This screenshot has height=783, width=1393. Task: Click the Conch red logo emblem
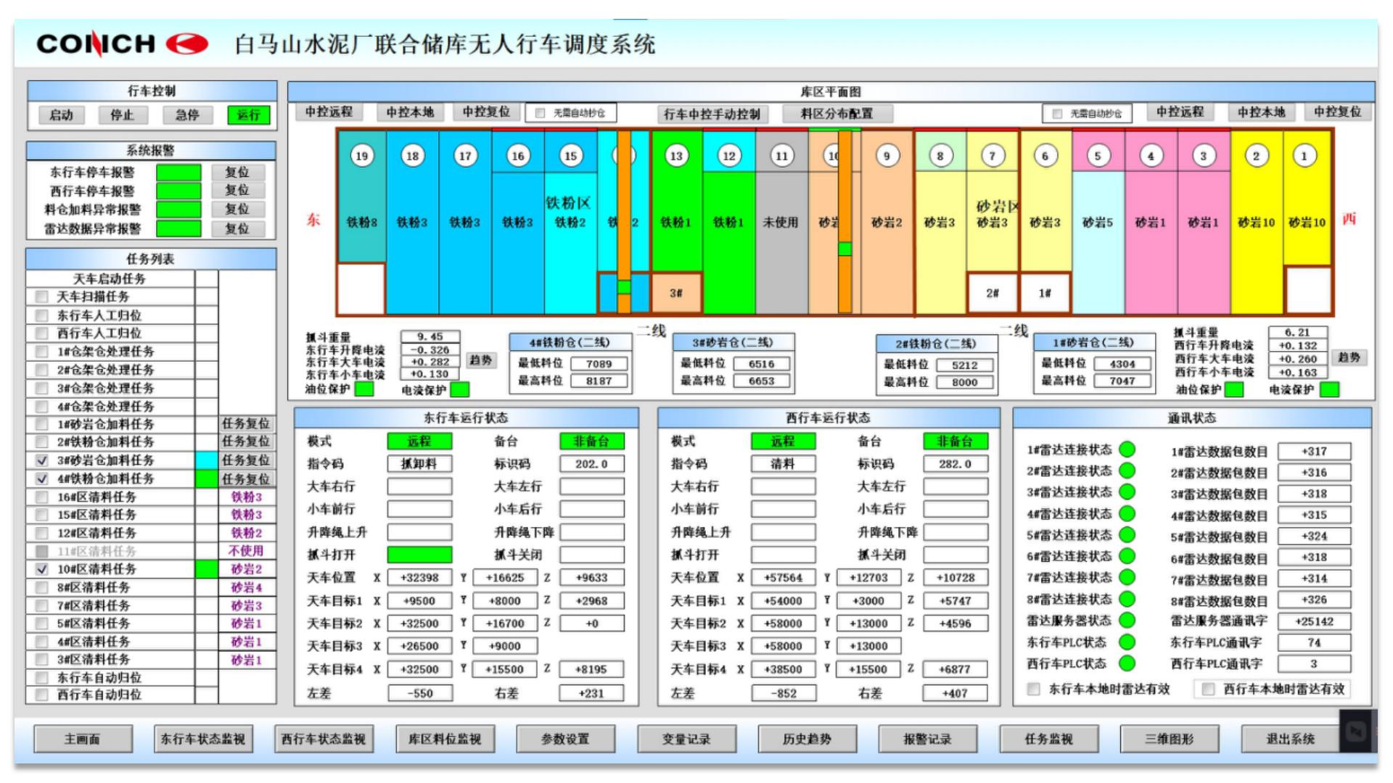pyautogui.click(x=187, y=44)
